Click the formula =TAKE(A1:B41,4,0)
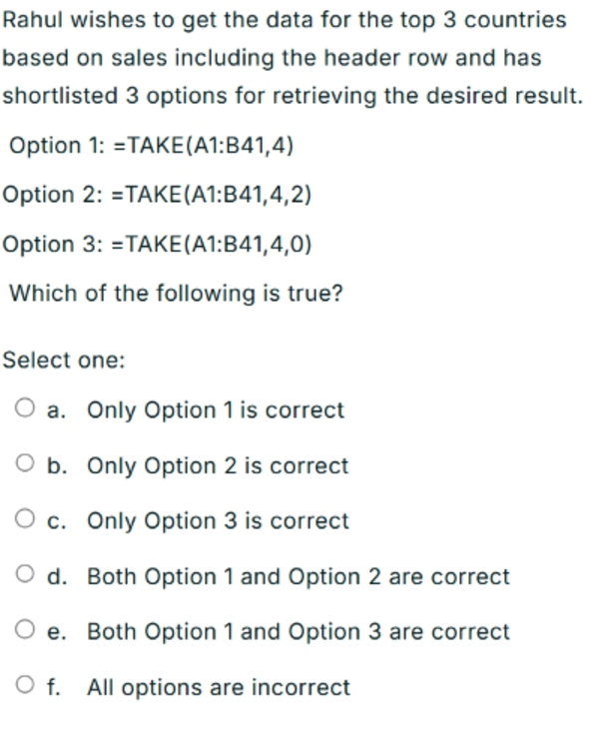Image resolution: width=605 pixels, height=747 pixels. [x=211, y=245]
